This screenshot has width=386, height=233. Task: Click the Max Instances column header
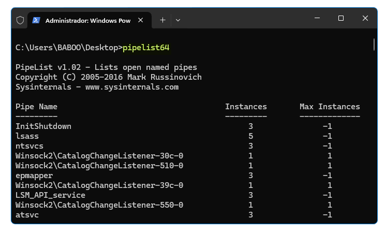pyautogui.click(x=330, y=107)
